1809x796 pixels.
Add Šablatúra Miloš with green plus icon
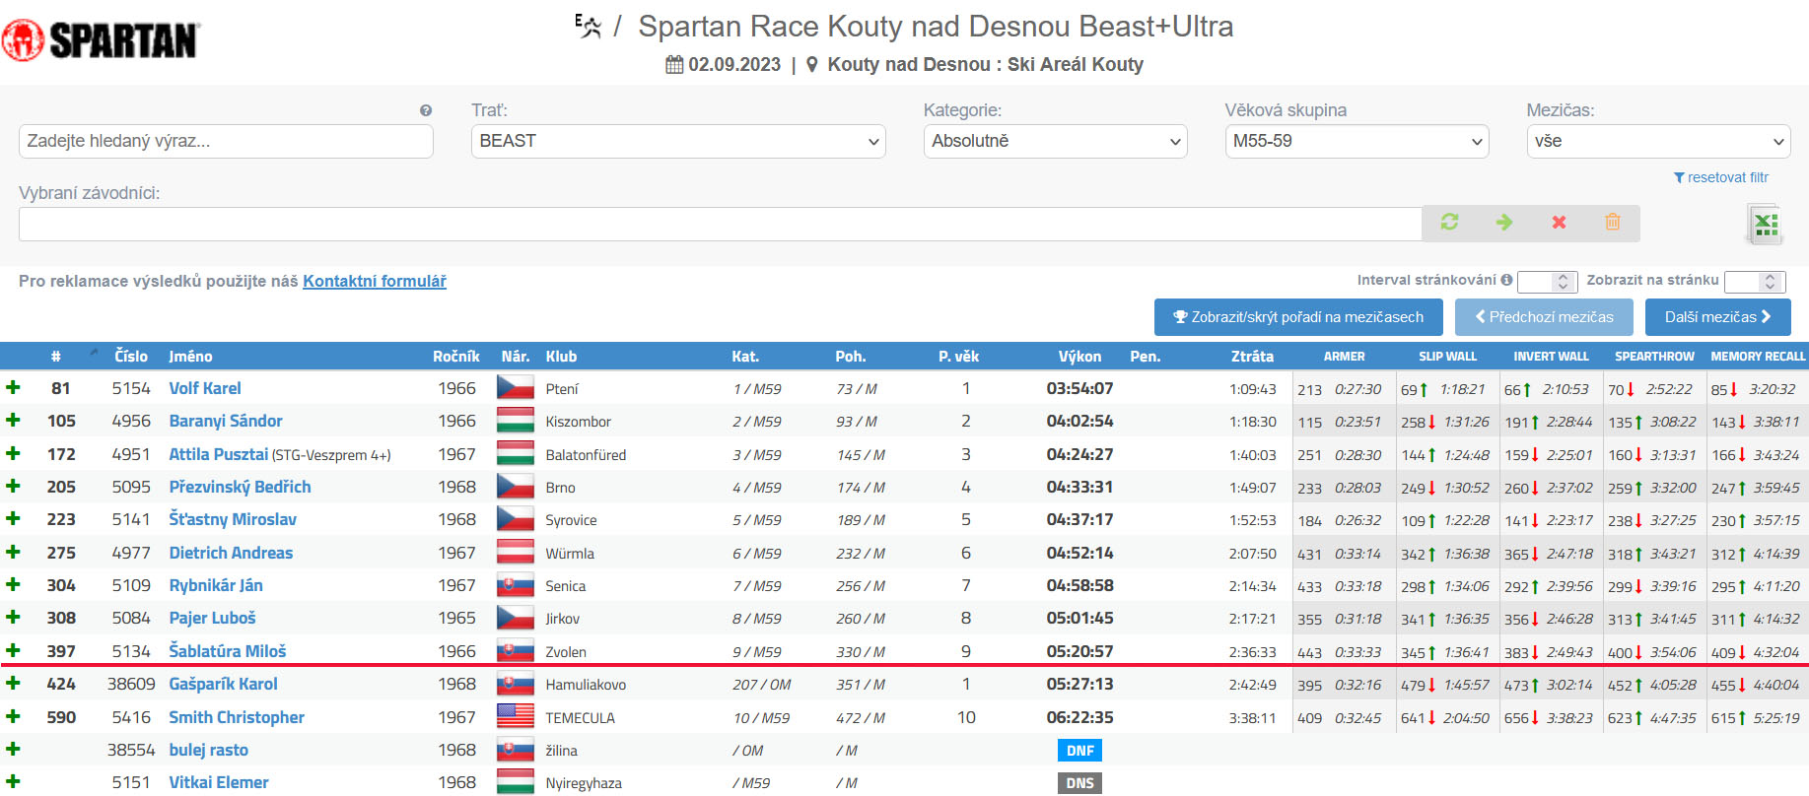13,650
